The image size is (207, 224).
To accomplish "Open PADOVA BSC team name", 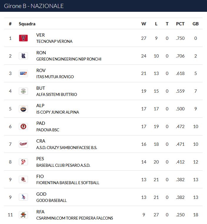I will (x=48, y=130).
